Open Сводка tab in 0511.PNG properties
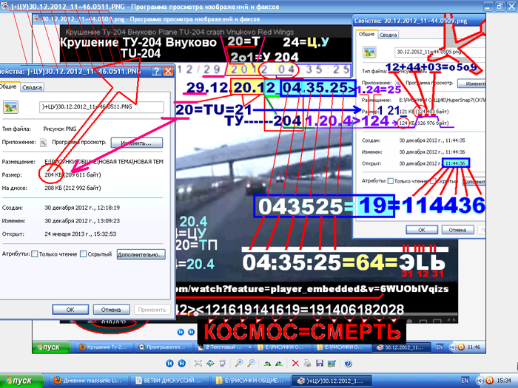Viewport: 518px width, 388px height. [x=32, y=87]
